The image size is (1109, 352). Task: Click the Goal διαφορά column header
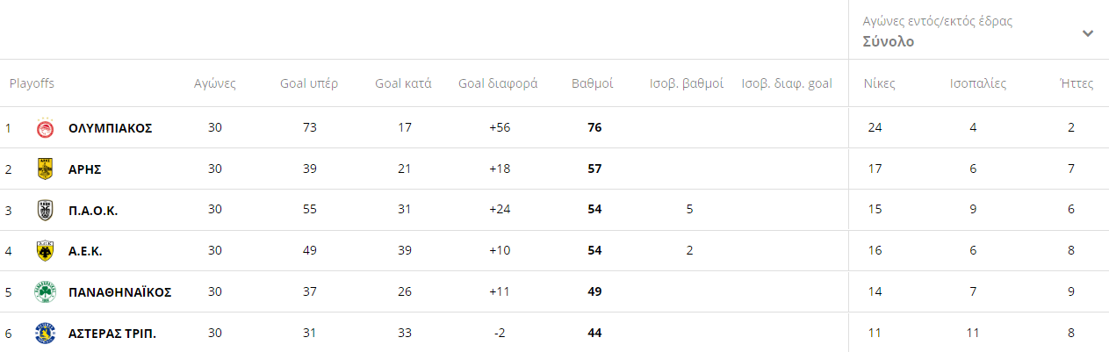pos(498,84)
